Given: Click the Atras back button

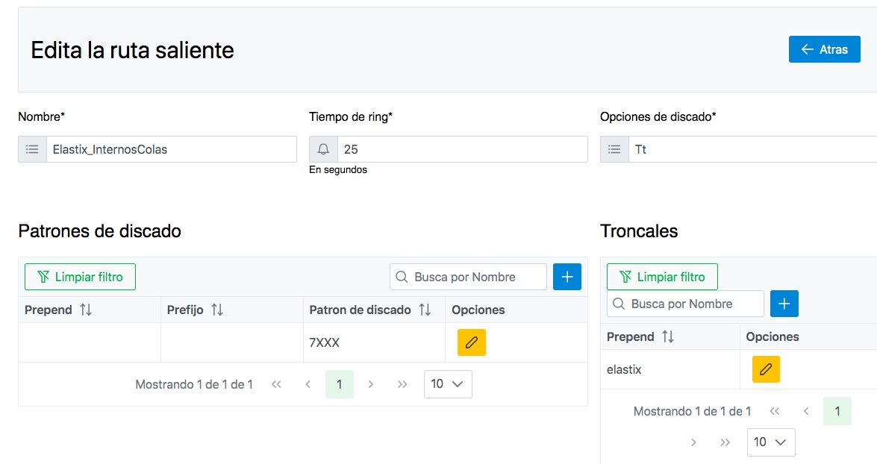Looking at the screenshot, I should tap(824, 49).
